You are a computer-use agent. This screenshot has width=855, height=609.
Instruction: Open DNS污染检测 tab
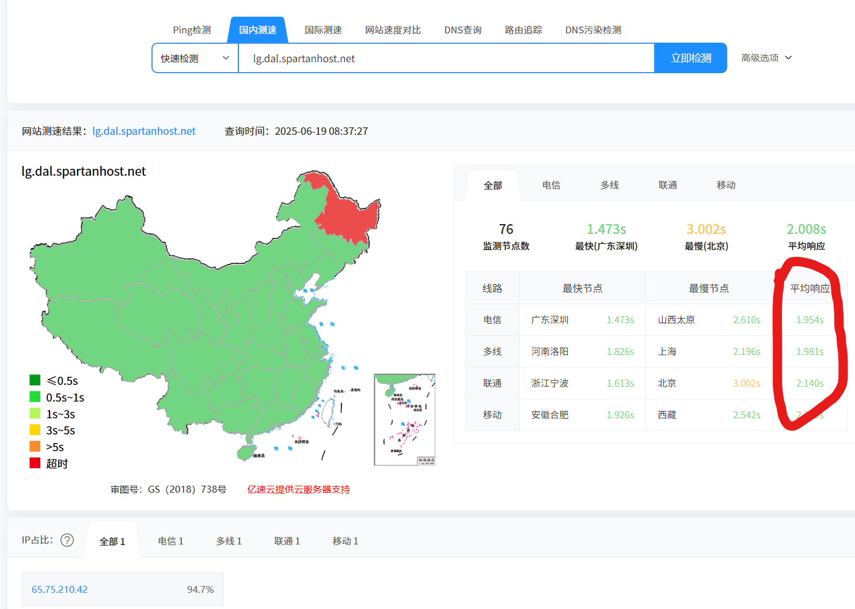coord(593,30)
